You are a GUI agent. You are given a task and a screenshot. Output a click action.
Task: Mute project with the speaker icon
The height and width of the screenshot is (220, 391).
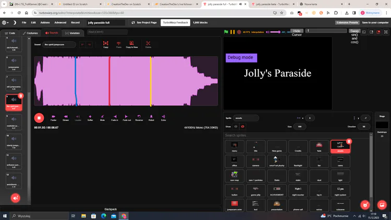click(267, 32)
